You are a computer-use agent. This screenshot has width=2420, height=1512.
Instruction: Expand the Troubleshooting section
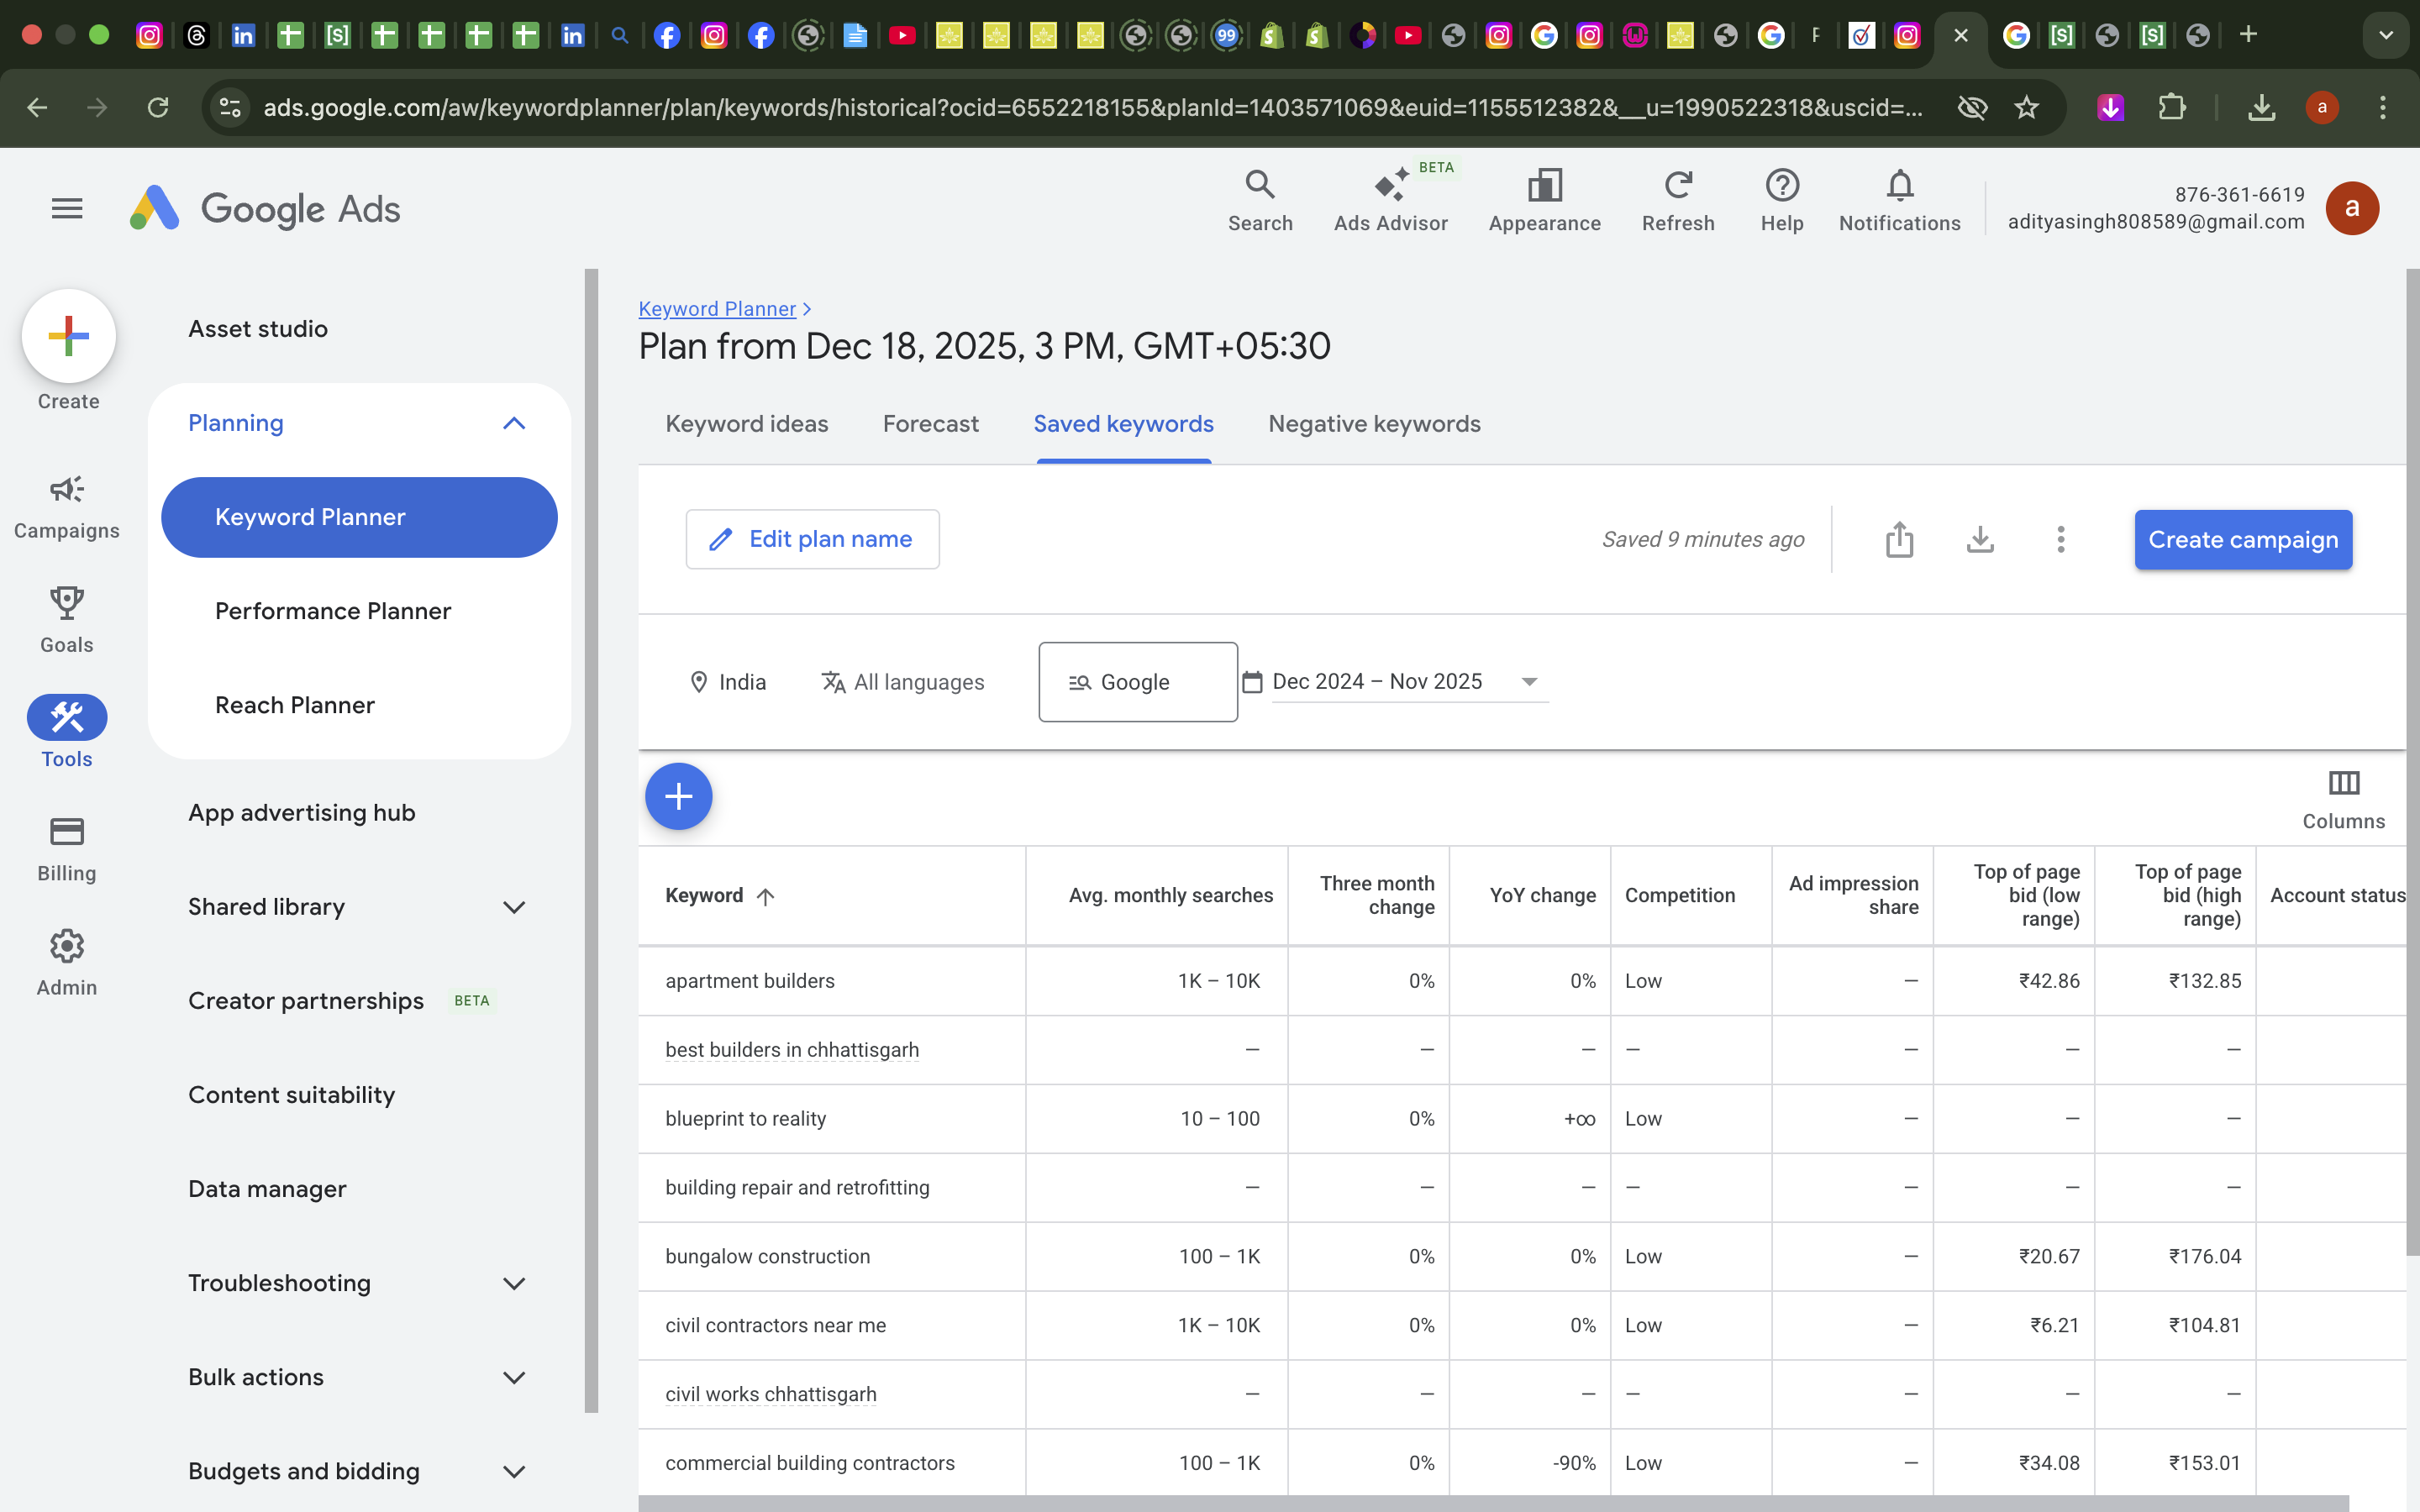coord(513,1284)
